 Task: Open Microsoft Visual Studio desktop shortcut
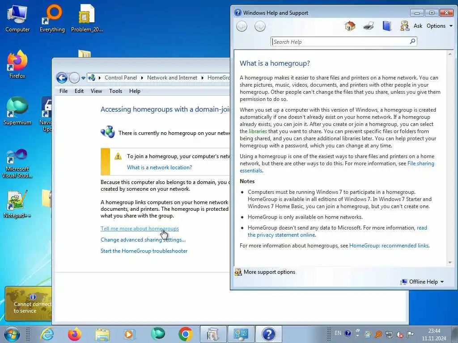point(17,163)
